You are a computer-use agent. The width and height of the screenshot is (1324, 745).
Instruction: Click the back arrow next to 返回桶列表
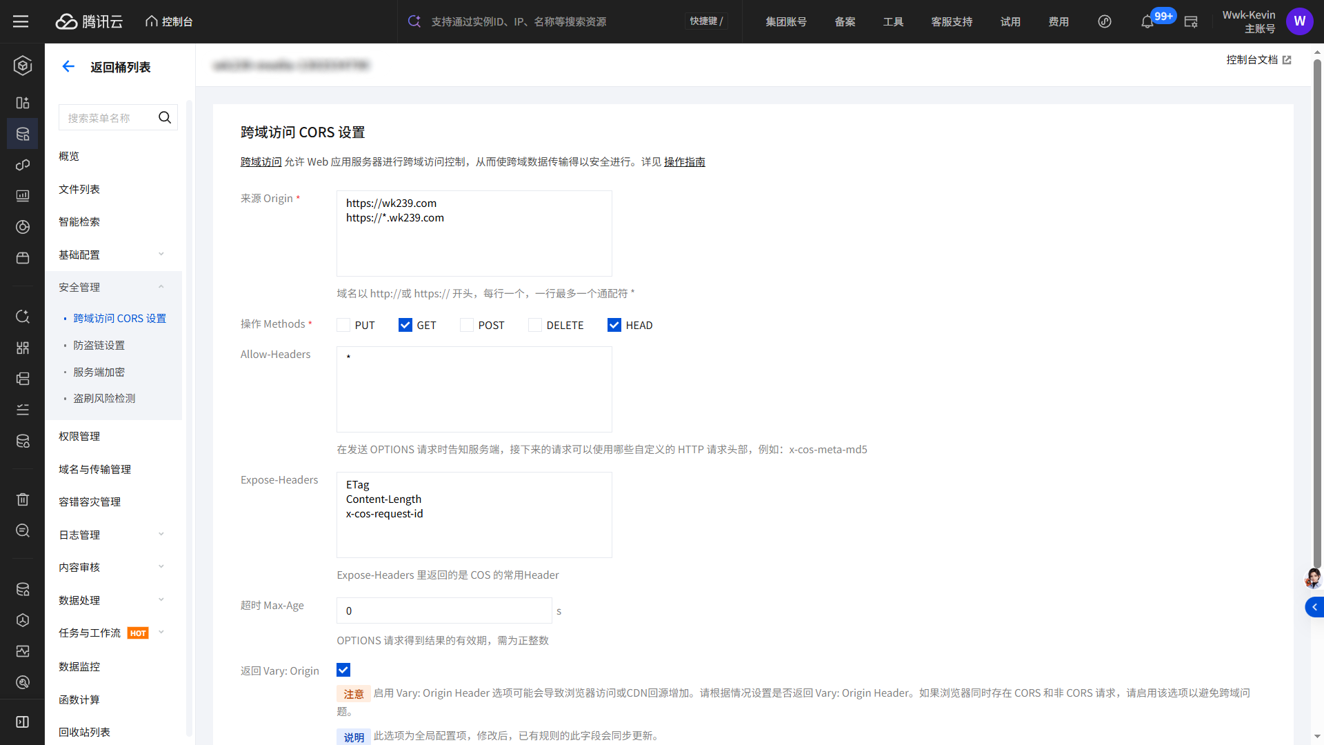click(x=68, y=66)
